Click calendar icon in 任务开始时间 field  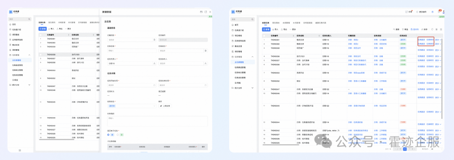154,85
